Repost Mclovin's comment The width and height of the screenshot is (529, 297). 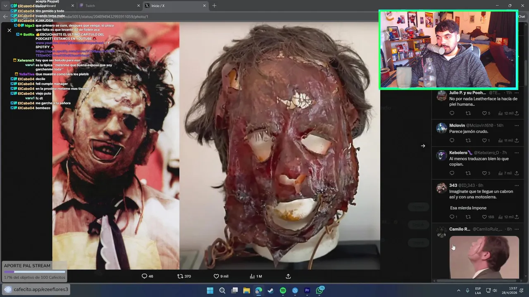point(468,140)
